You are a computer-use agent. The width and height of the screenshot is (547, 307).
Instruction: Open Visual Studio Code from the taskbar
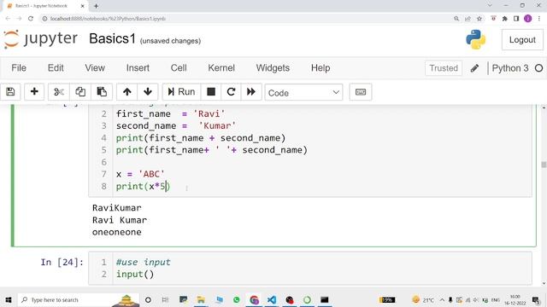coord(272,299)
